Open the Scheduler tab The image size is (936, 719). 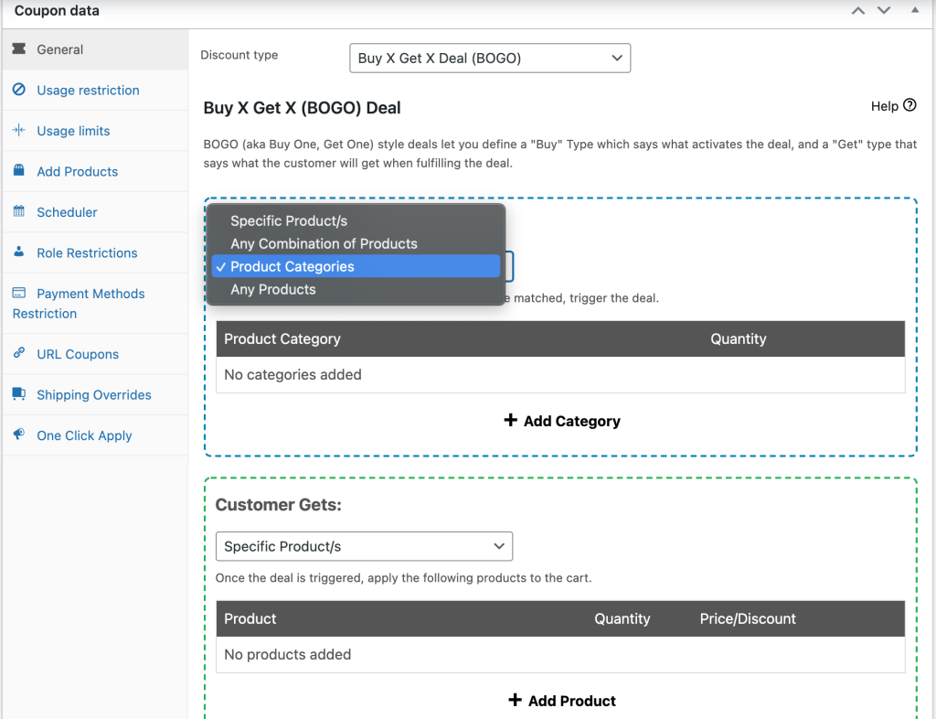95,212
